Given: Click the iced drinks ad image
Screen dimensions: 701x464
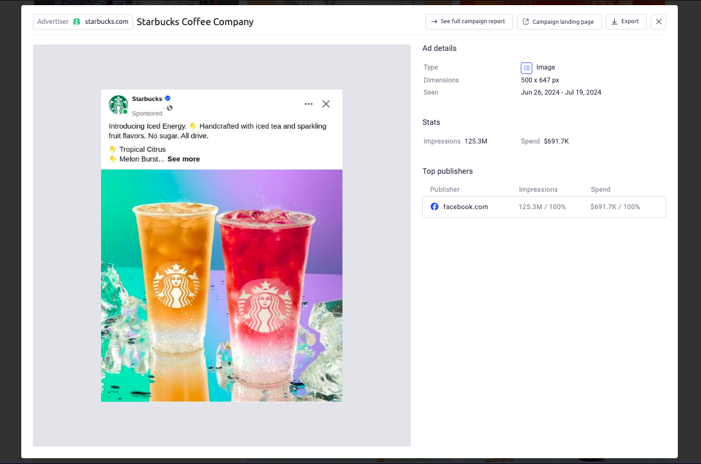Looking at the screenshot, I should pyautogui.click(x=221, y=285).
